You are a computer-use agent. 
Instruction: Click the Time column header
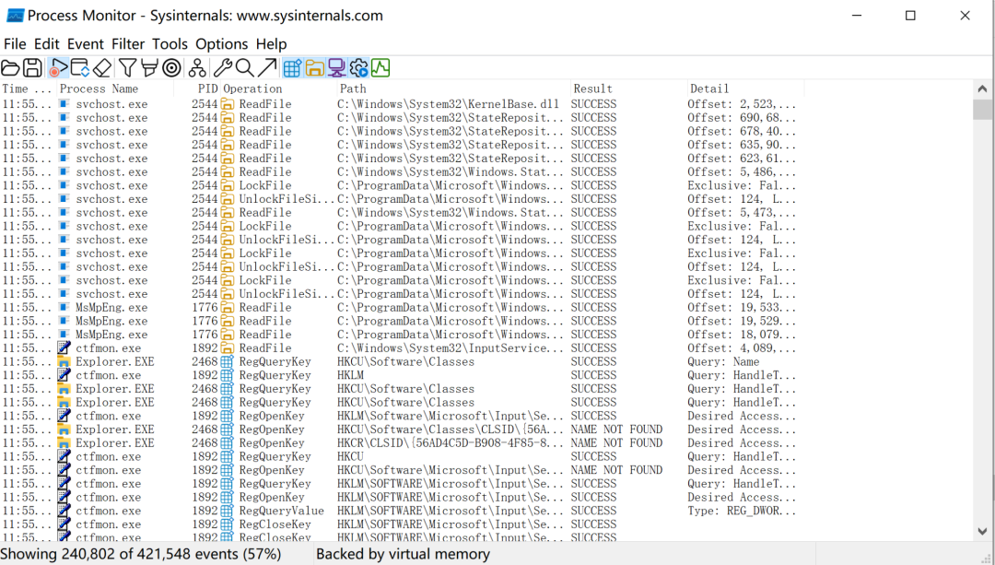28,88
